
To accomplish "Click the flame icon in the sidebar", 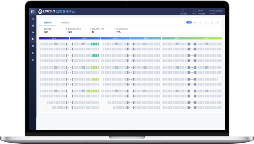I will pos(33,32).
